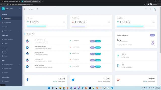
Task: Reject Karla Sorensen's request
Action: pyautogui.click(x=92, y=54)
